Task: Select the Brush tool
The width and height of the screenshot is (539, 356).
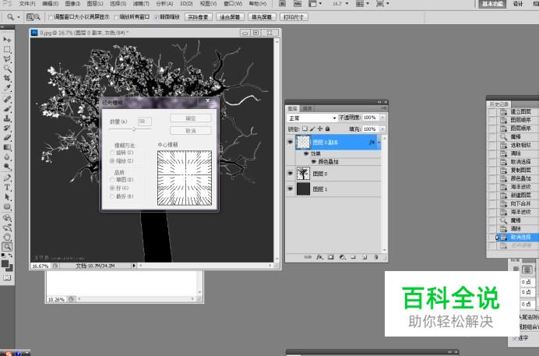Action: [x=7, y=109]
